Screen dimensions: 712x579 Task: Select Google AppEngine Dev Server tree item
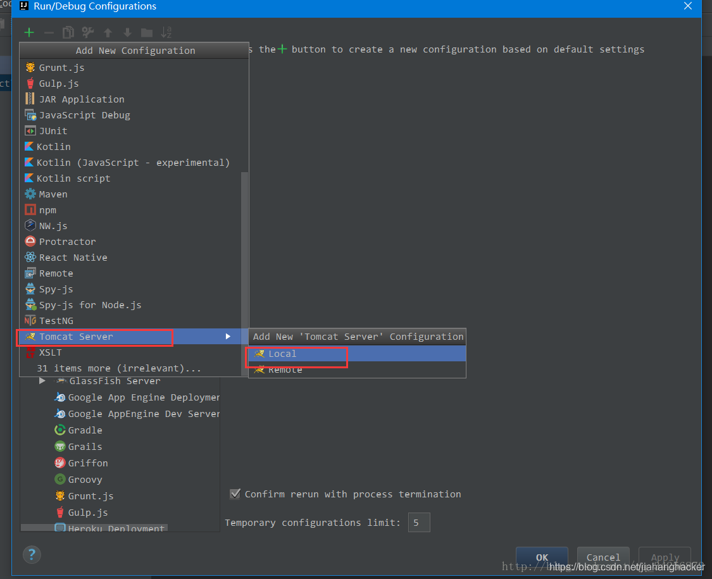click(137, 414)
